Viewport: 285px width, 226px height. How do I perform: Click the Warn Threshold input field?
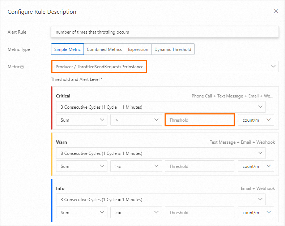tap(200, 166)
